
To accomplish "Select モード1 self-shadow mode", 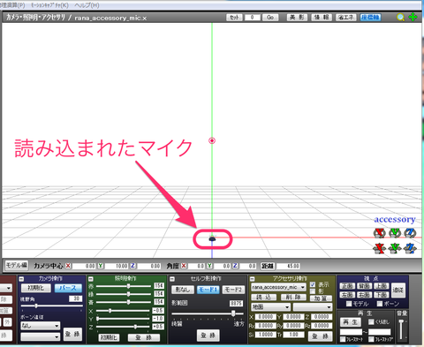I will (208, 290).
